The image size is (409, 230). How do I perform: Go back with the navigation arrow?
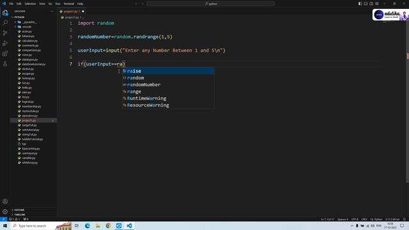[x=136, y=4]
